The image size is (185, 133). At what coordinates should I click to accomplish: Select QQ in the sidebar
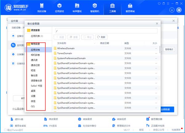click(x=33, y=106)
